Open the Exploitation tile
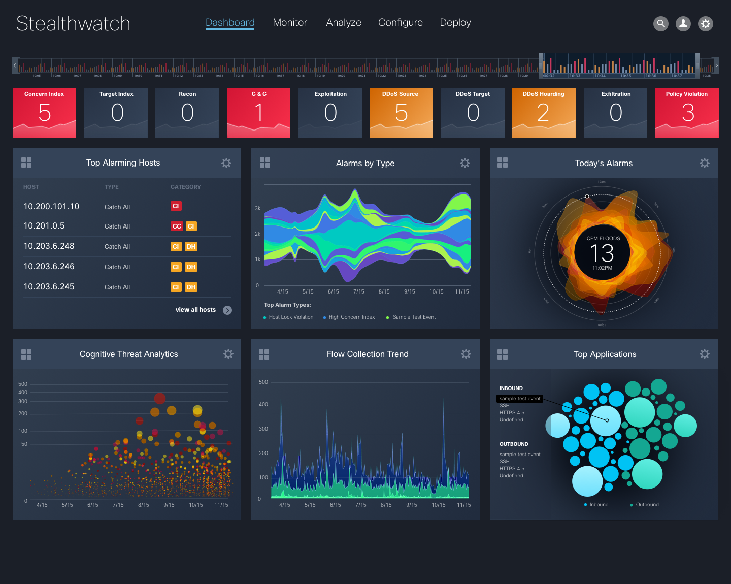 pyautogui.click(x=330, y=113)
